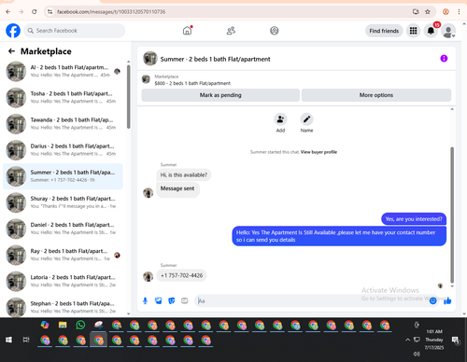Click the Find friends button
Image resolution: width=467 pixels, height=362 pixels.
click(x=384, y=31)
